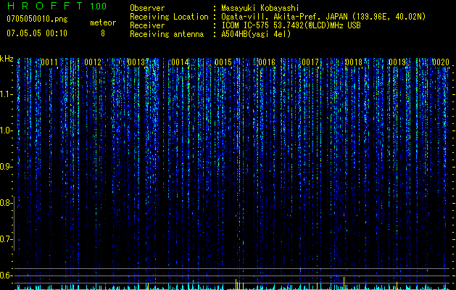
Task: Click the 0011 time marker
Action: point(49,62)
